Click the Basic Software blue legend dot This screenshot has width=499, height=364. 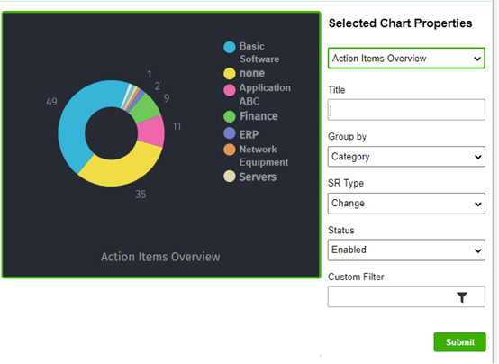coord(230,47)
